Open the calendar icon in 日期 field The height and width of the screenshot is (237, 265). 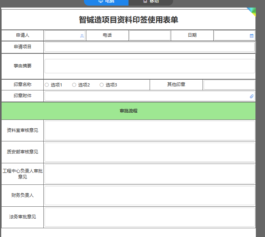tap(251, 36)
